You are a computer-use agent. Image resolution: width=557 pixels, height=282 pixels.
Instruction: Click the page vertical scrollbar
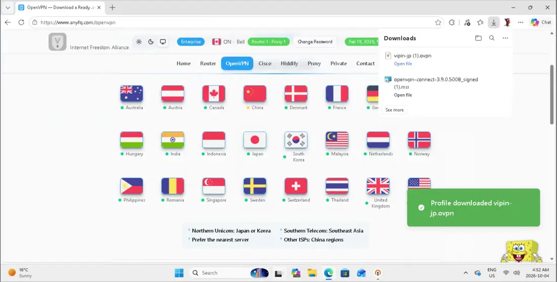pyautogui.click(x=551, y=95)
